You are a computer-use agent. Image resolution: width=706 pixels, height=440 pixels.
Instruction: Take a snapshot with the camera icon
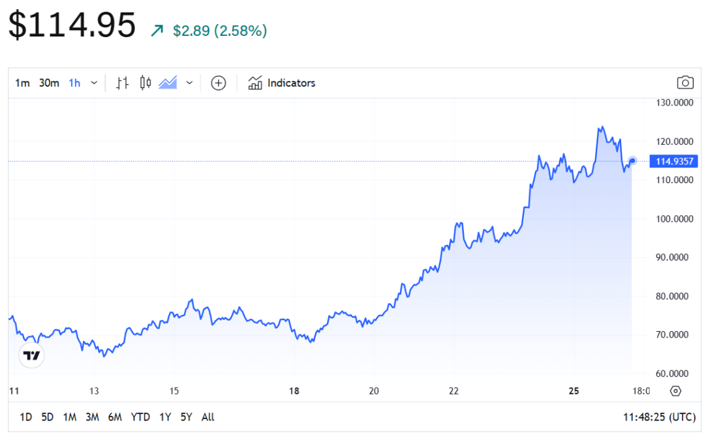[684, 82]
